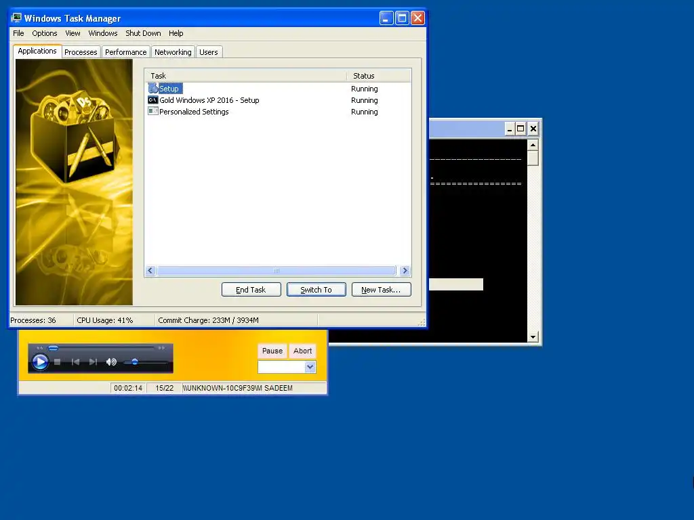
Task: Click the console window scroll down arrow
Action: click(x=533, y=337)
